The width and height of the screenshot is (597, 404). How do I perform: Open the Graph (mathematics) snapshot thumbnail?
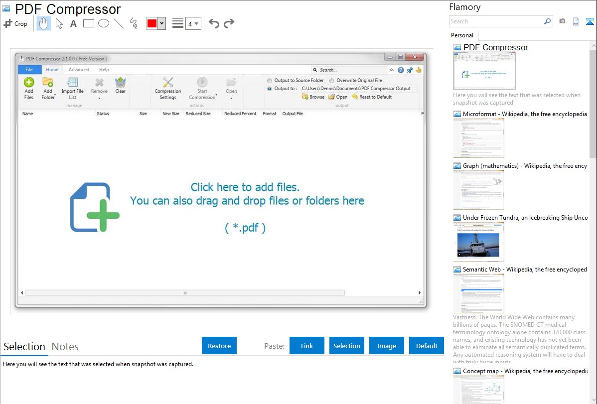pyautogui.click(x=478, y=190)
